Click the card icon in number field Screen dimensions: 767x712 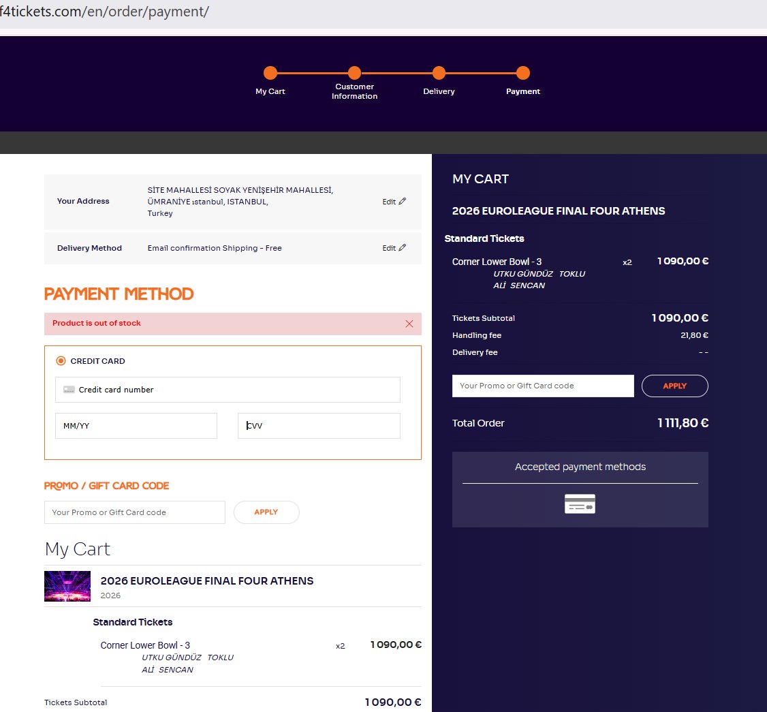click(69, 390)
